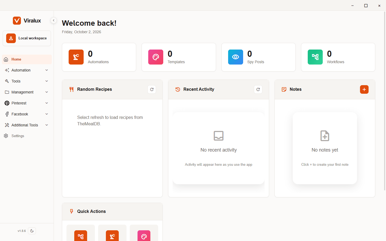Select Home in the sidebar

[x=27, y=59]
